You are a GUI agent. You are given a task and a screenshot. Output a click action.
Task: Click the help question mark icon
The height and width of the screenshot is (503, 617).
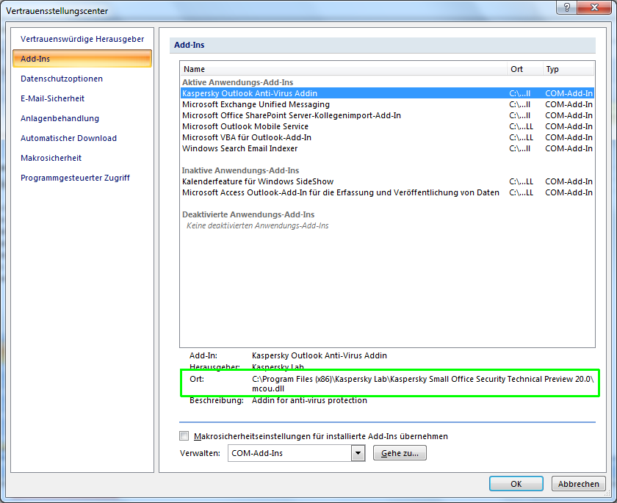(x=566, y=7)
